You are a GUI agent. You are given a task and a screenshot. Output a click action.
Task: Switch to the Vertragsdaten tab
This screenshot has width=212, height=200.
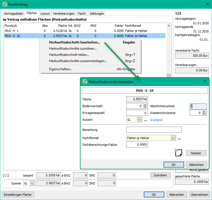[13, 14]
